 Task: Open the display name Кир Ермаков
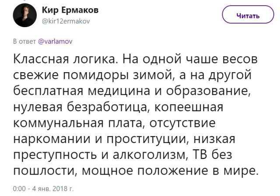70,10
